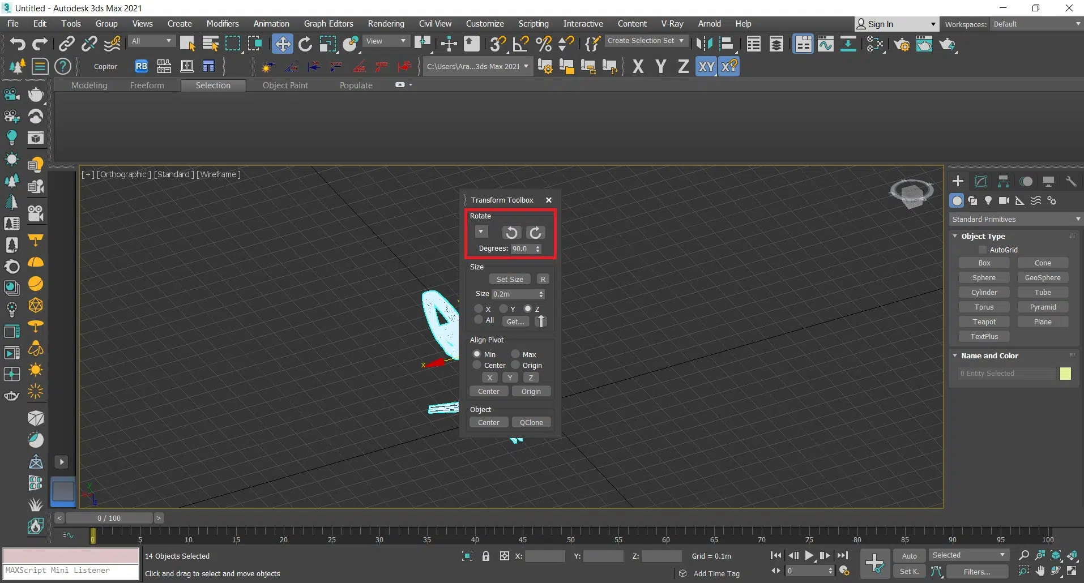This screenshot has width=1084, height=583.
Task: Select the X axis size radio button
Action: pos(479,309)
